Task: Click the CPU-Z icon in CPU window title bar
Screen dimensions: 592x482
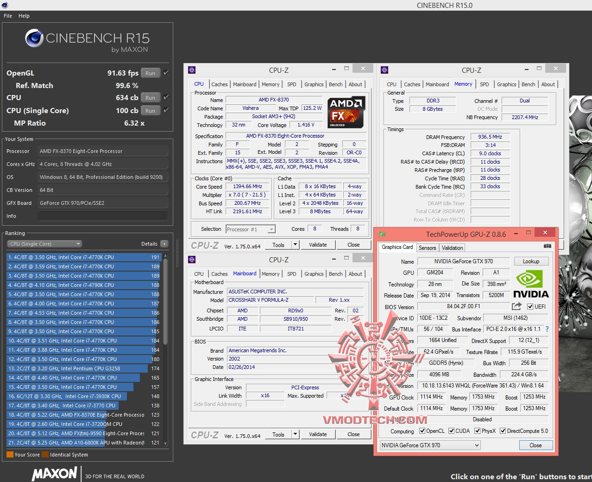Action: pyautogui.click(x=192, y=70)
